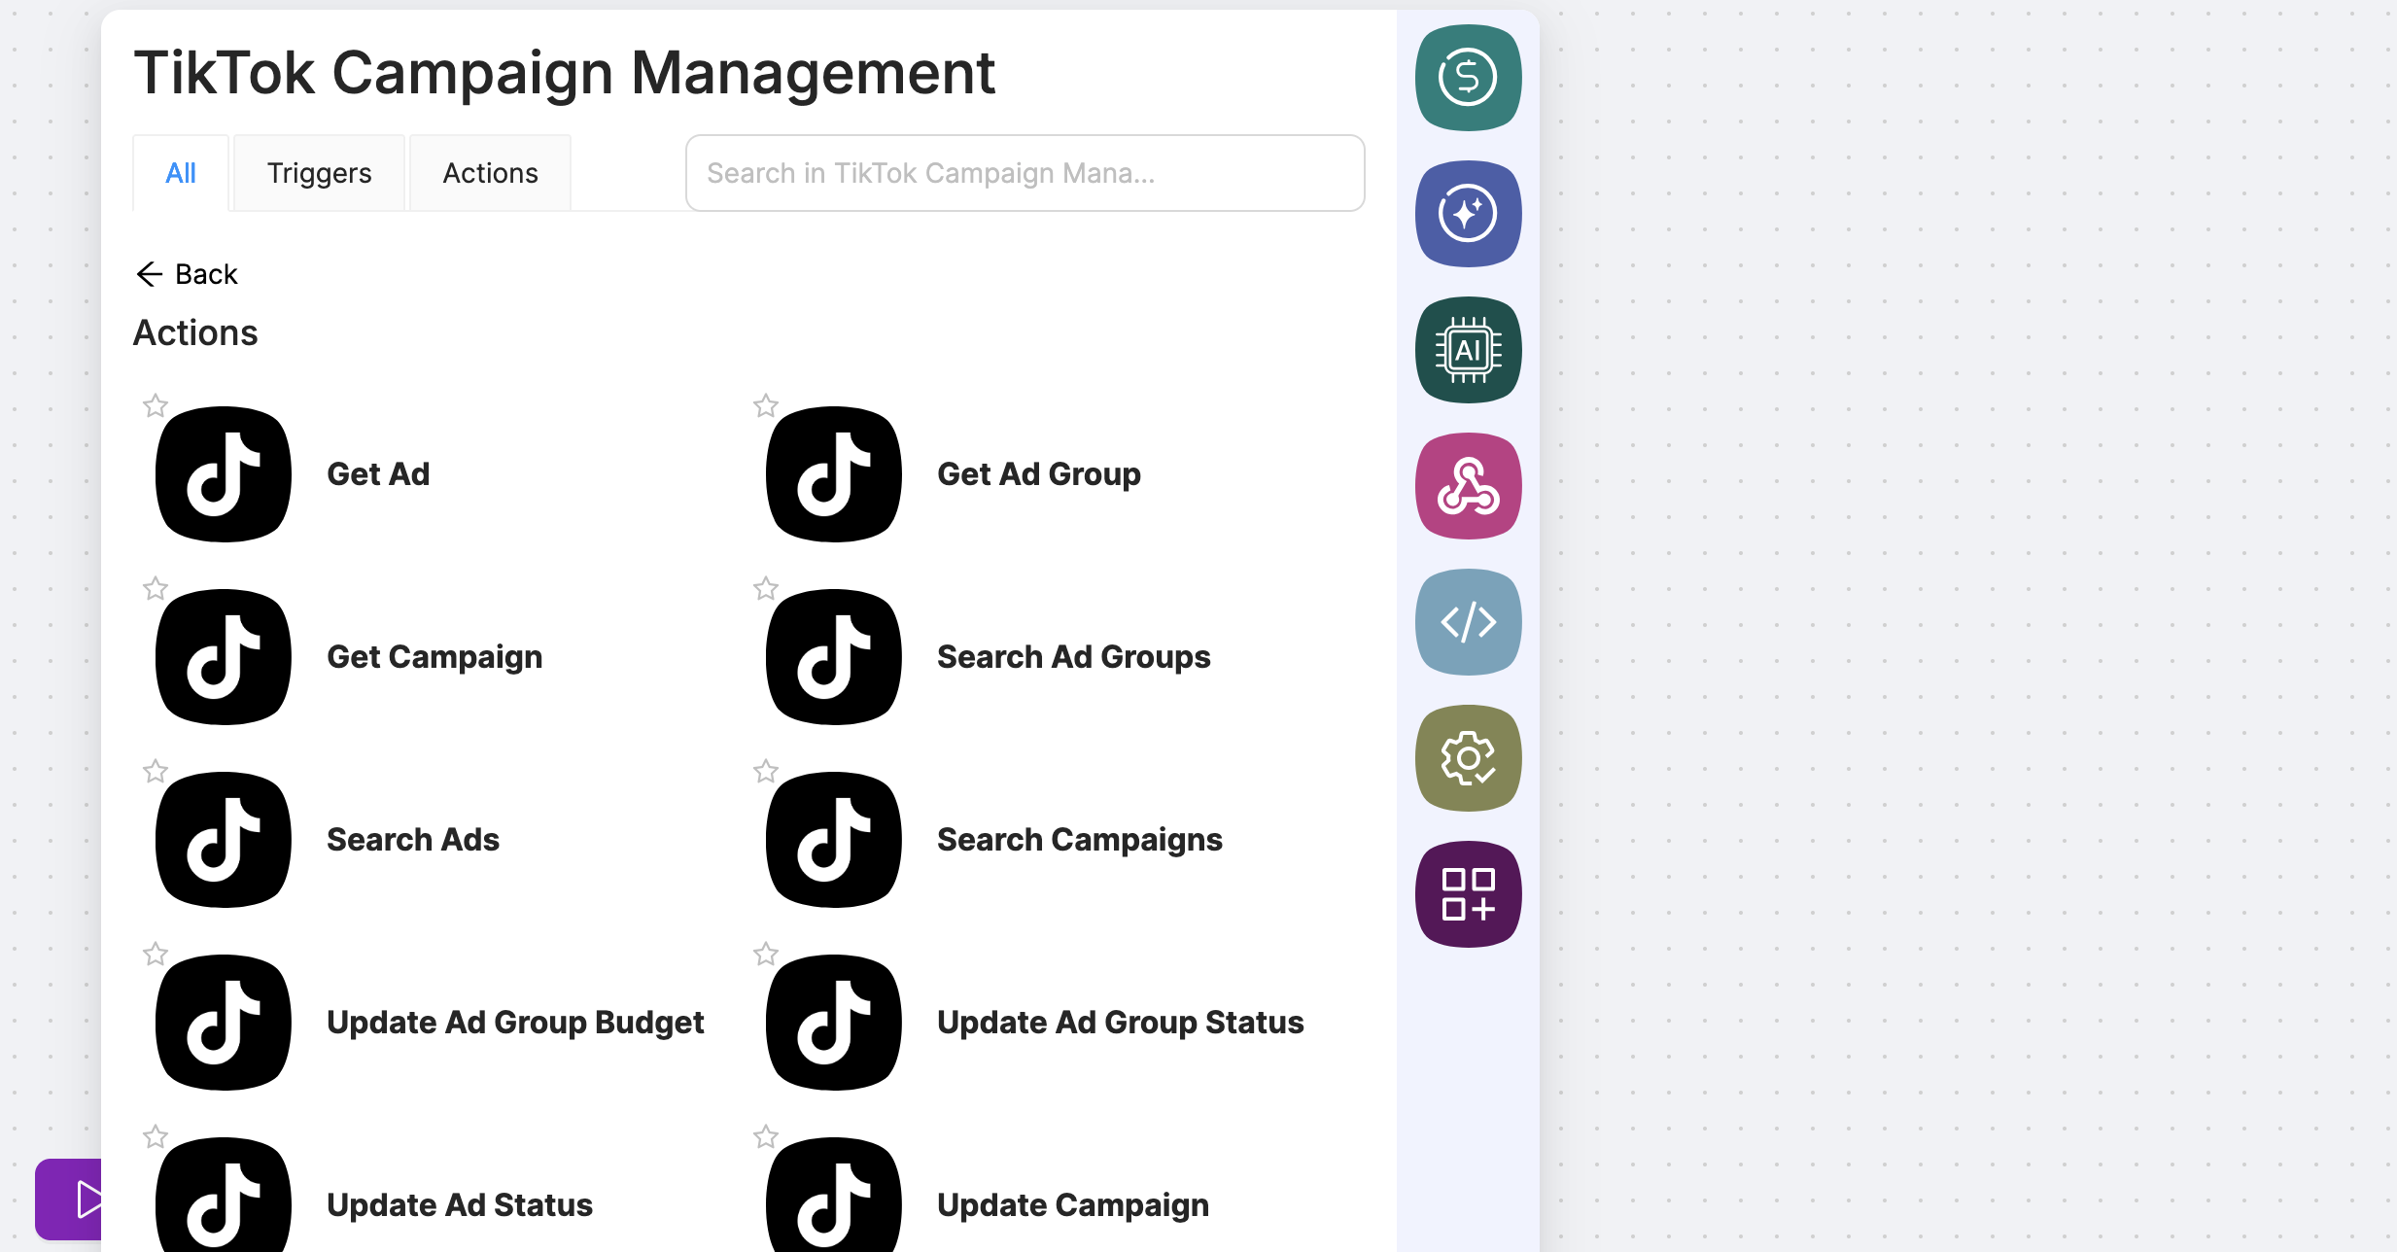Favorite the Get Ad action star

pyautogui.click(x=156, y=405)
